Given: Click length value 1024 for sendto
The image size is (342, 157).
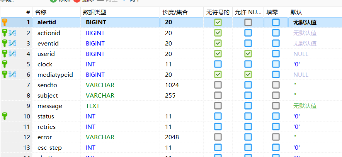Looking at the screenshot, I should (172, 85).
